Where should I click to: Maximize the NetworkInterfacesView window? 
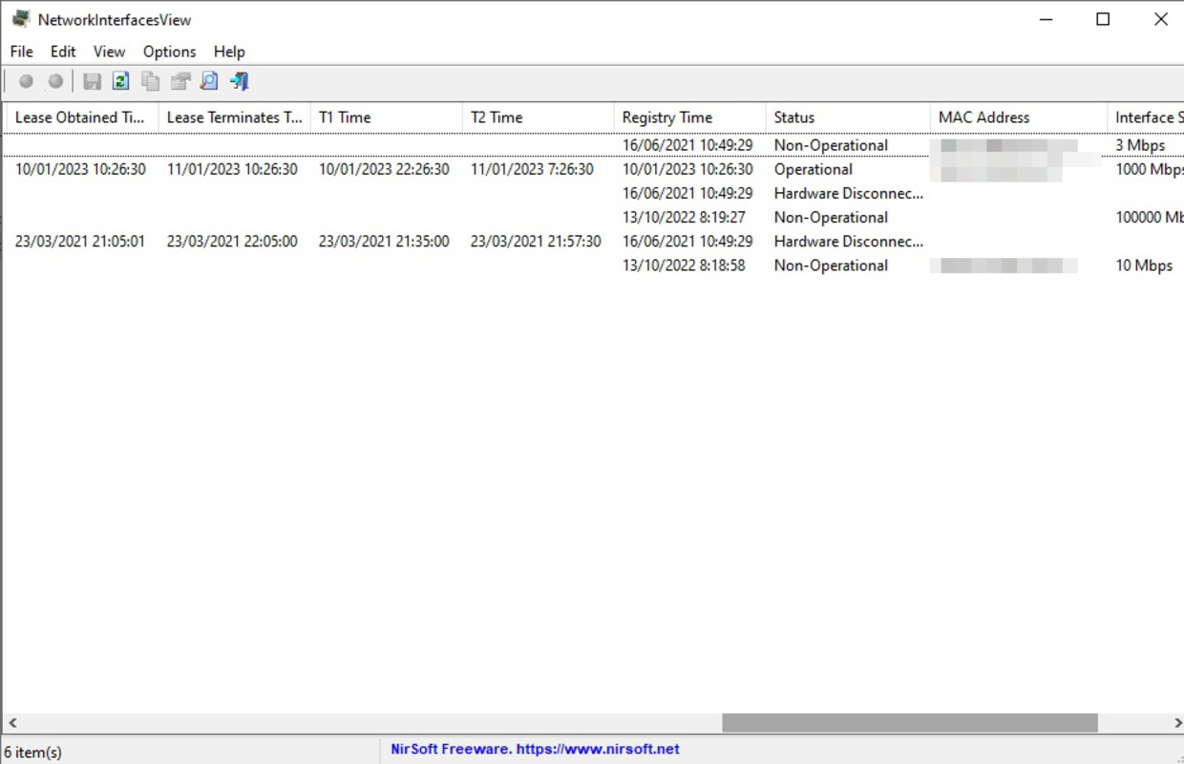click(1103, 19)
